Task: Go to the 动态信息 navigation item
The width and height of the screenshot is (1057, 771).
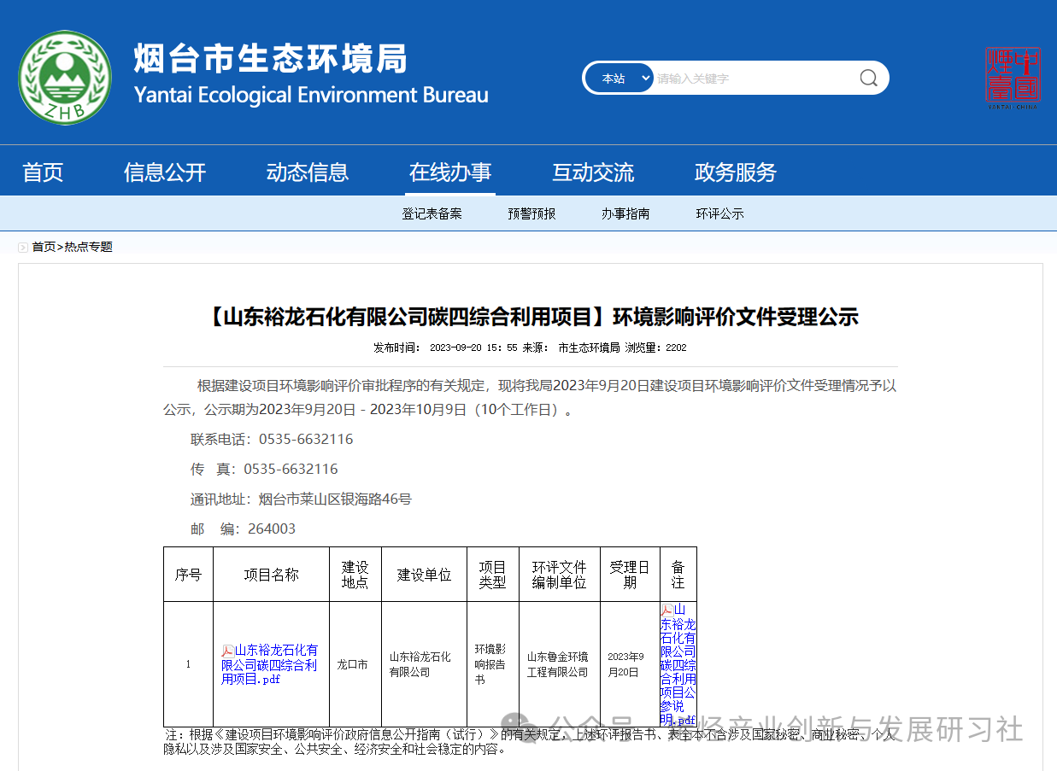Action: click(x=308, y=172)
